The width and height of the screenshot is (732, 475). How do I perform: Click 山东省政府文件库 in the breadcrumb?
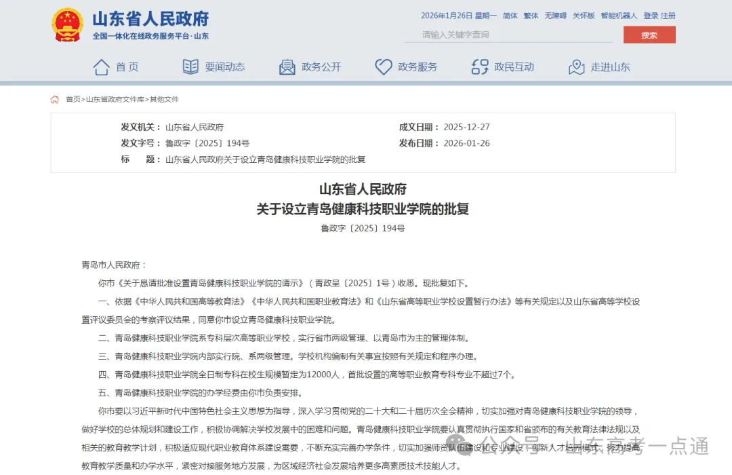pos(115,99)
